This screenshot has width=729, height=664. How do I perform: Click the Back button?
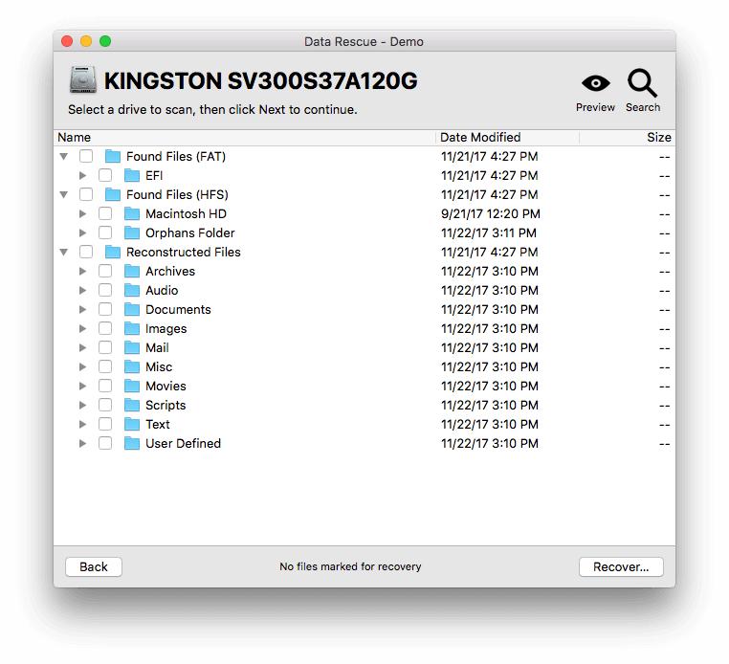[94, 566]
